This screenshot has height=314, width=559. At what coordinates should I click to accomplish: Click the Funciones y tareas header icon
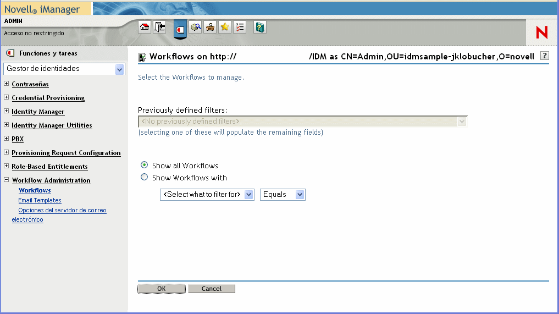(10, 53)
